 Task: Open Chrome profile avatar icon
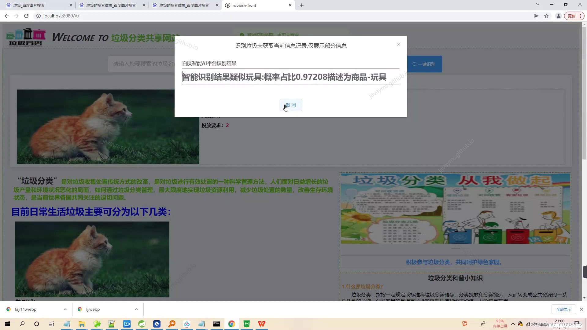[x=558, y=16]
